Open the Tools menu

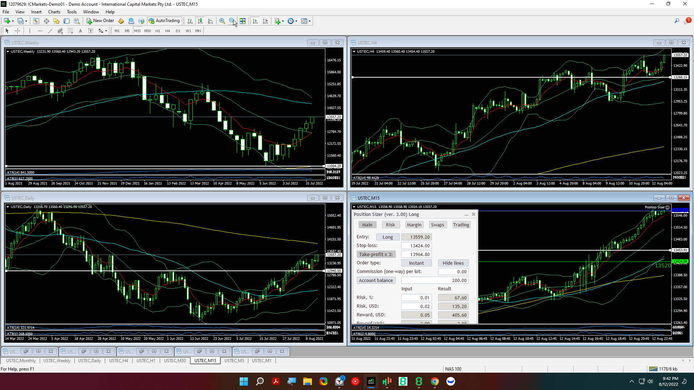pyautogui.click(x=72, y=12)
